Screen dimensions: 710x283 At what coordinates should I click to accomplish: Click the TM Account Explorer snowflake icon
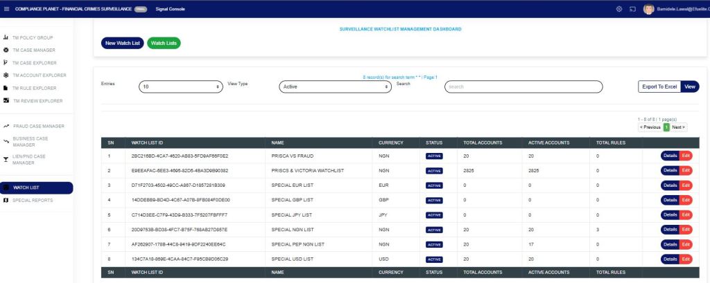pyautogui.click(x=6, y=75)
